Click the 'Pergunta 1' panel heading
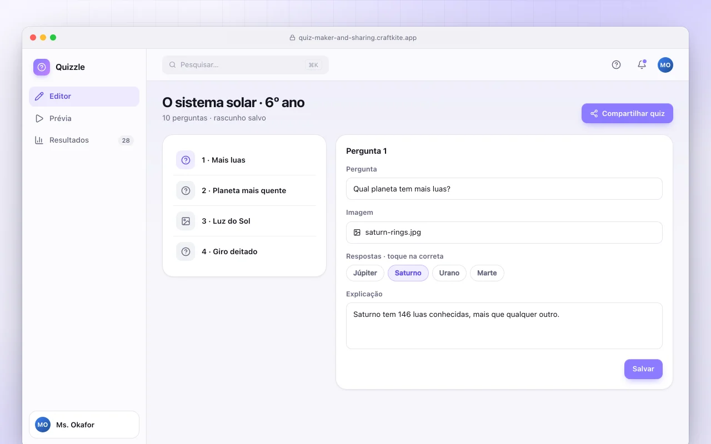Screen dimensions: 711x444 (367, 151)
